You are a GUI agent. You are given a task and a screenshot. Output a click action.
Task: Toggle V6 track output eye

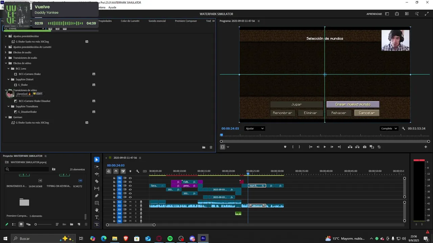[130, 178]
